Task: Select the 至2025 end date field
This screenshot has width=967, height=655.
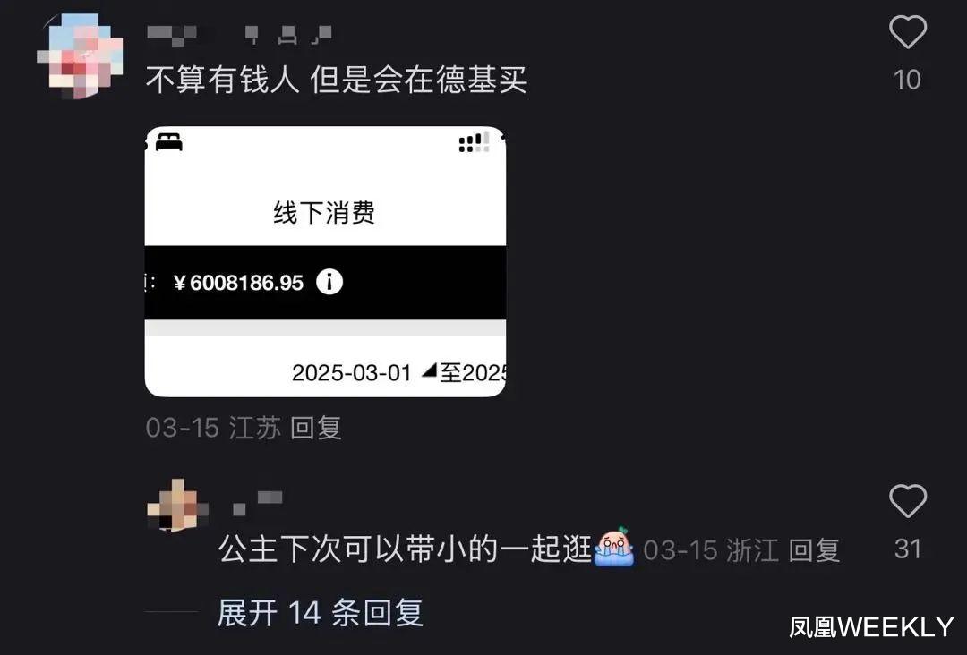Action: (x=473, y=373)
